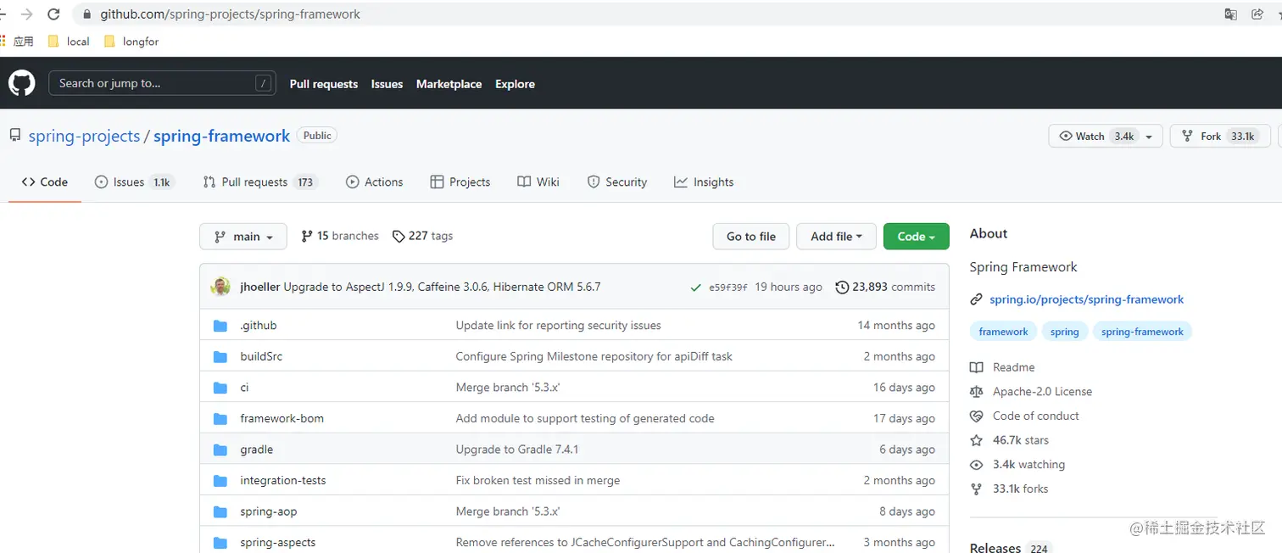
Task: Click the share icon in address bar
Action: click(1257, 14)
